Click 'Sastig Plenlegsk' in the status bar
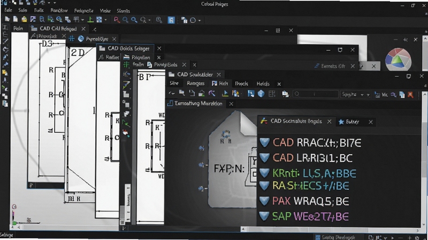The width and height of the screenshot is (428, 240). click(335, 237)
